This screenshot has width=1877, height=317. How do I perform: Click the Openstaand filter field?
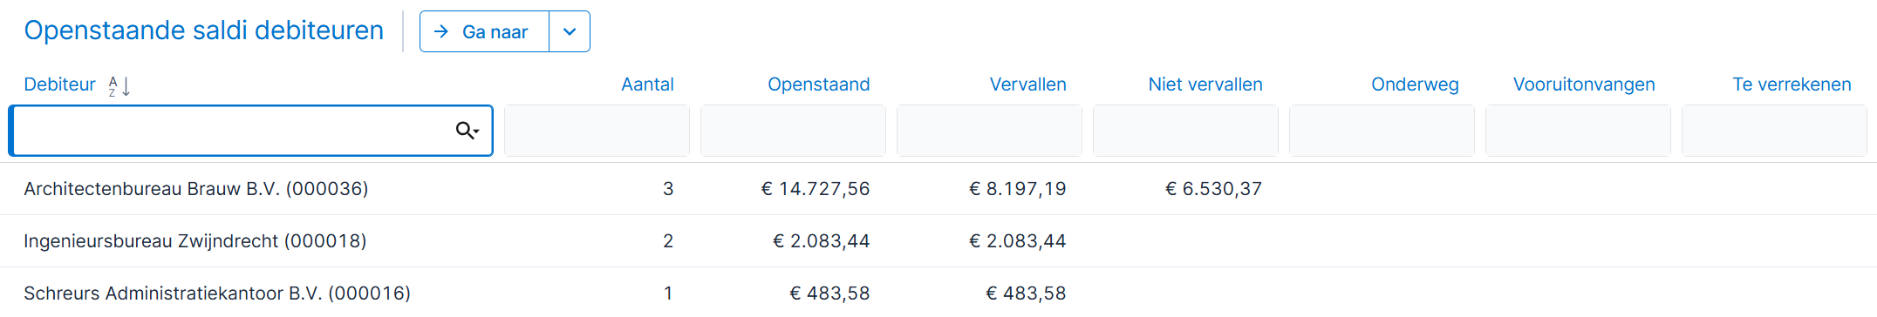[x=793, y=131]
